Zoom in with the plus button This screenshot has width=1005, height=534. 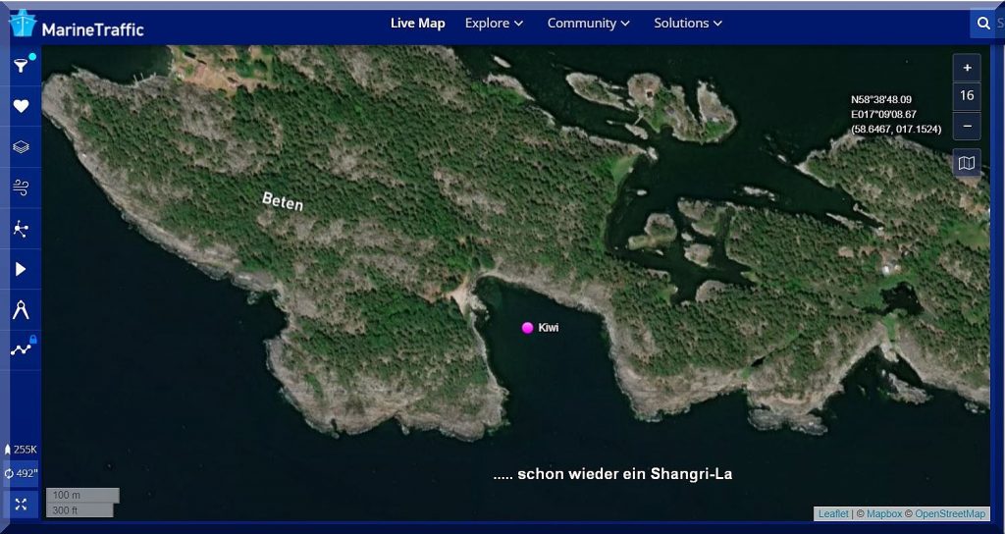tap(967, 68)
